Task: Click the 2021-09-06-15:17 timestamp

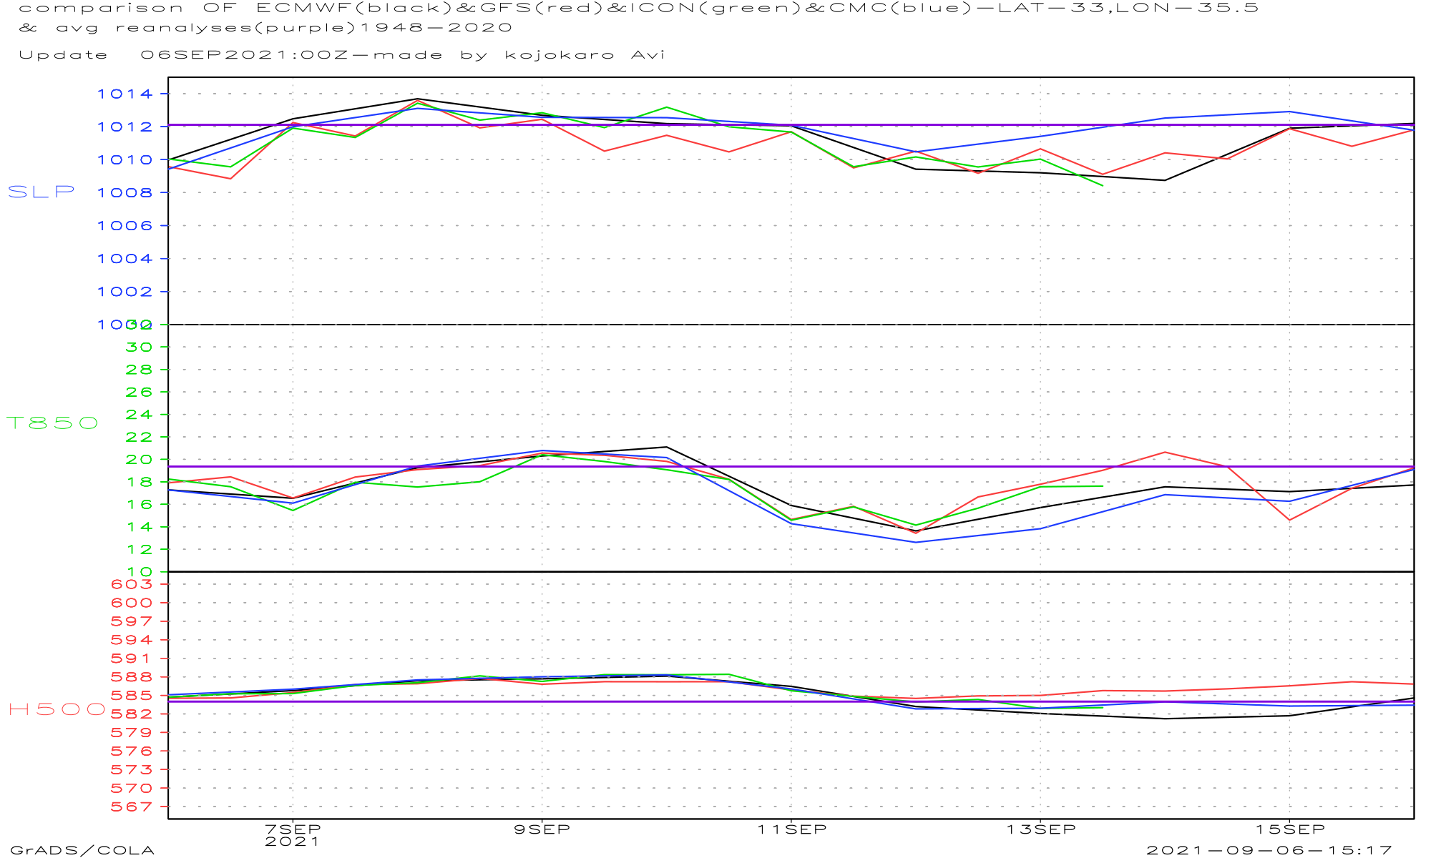Action: 1269,850
